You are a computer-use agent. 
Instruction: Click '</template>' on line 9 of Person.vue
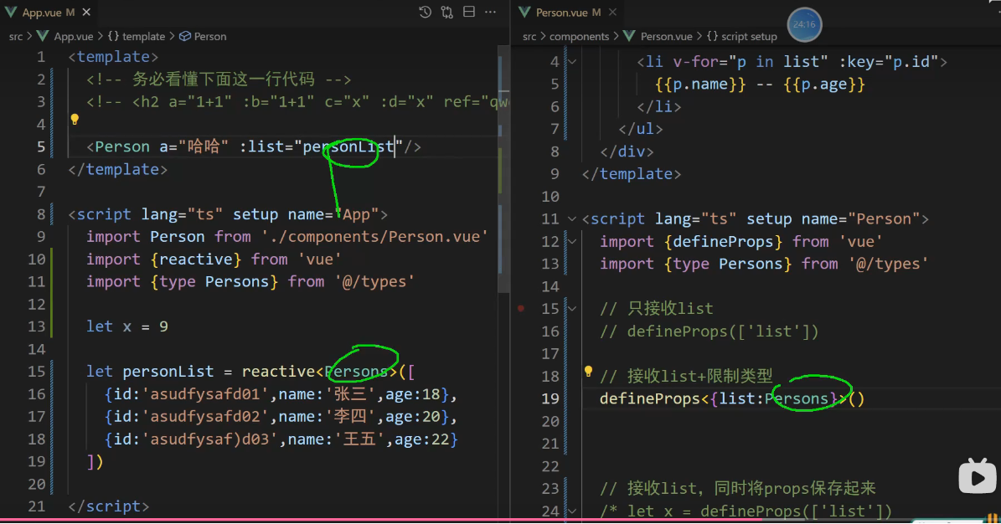click(632, 173)
